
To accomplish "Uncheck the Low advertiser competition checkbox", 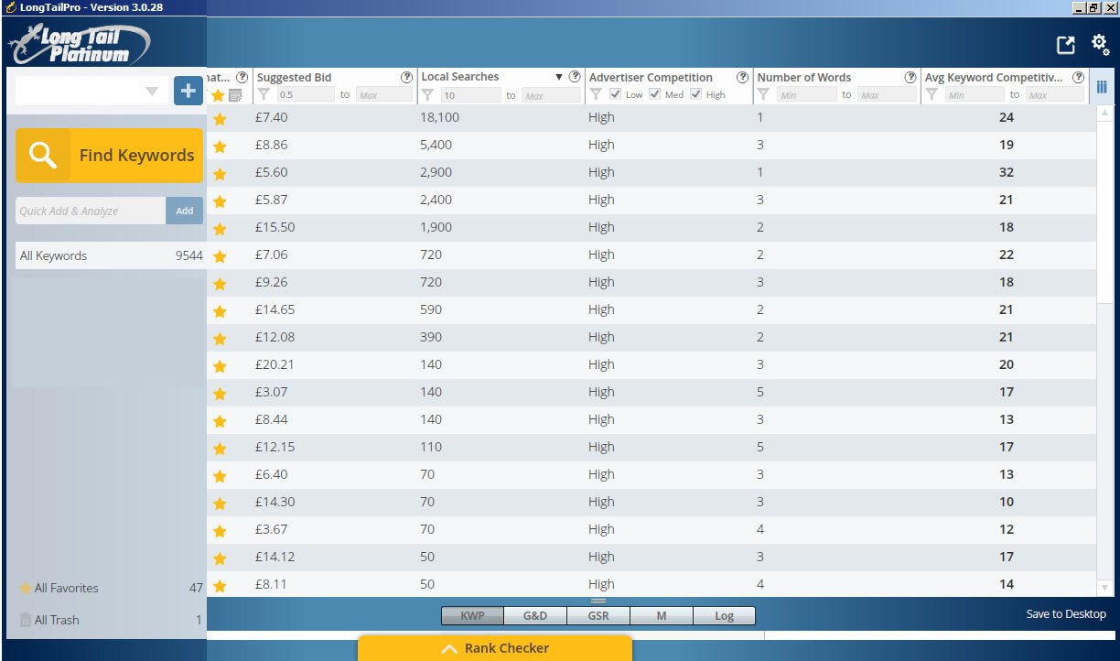I will click(x=616, y=94).
